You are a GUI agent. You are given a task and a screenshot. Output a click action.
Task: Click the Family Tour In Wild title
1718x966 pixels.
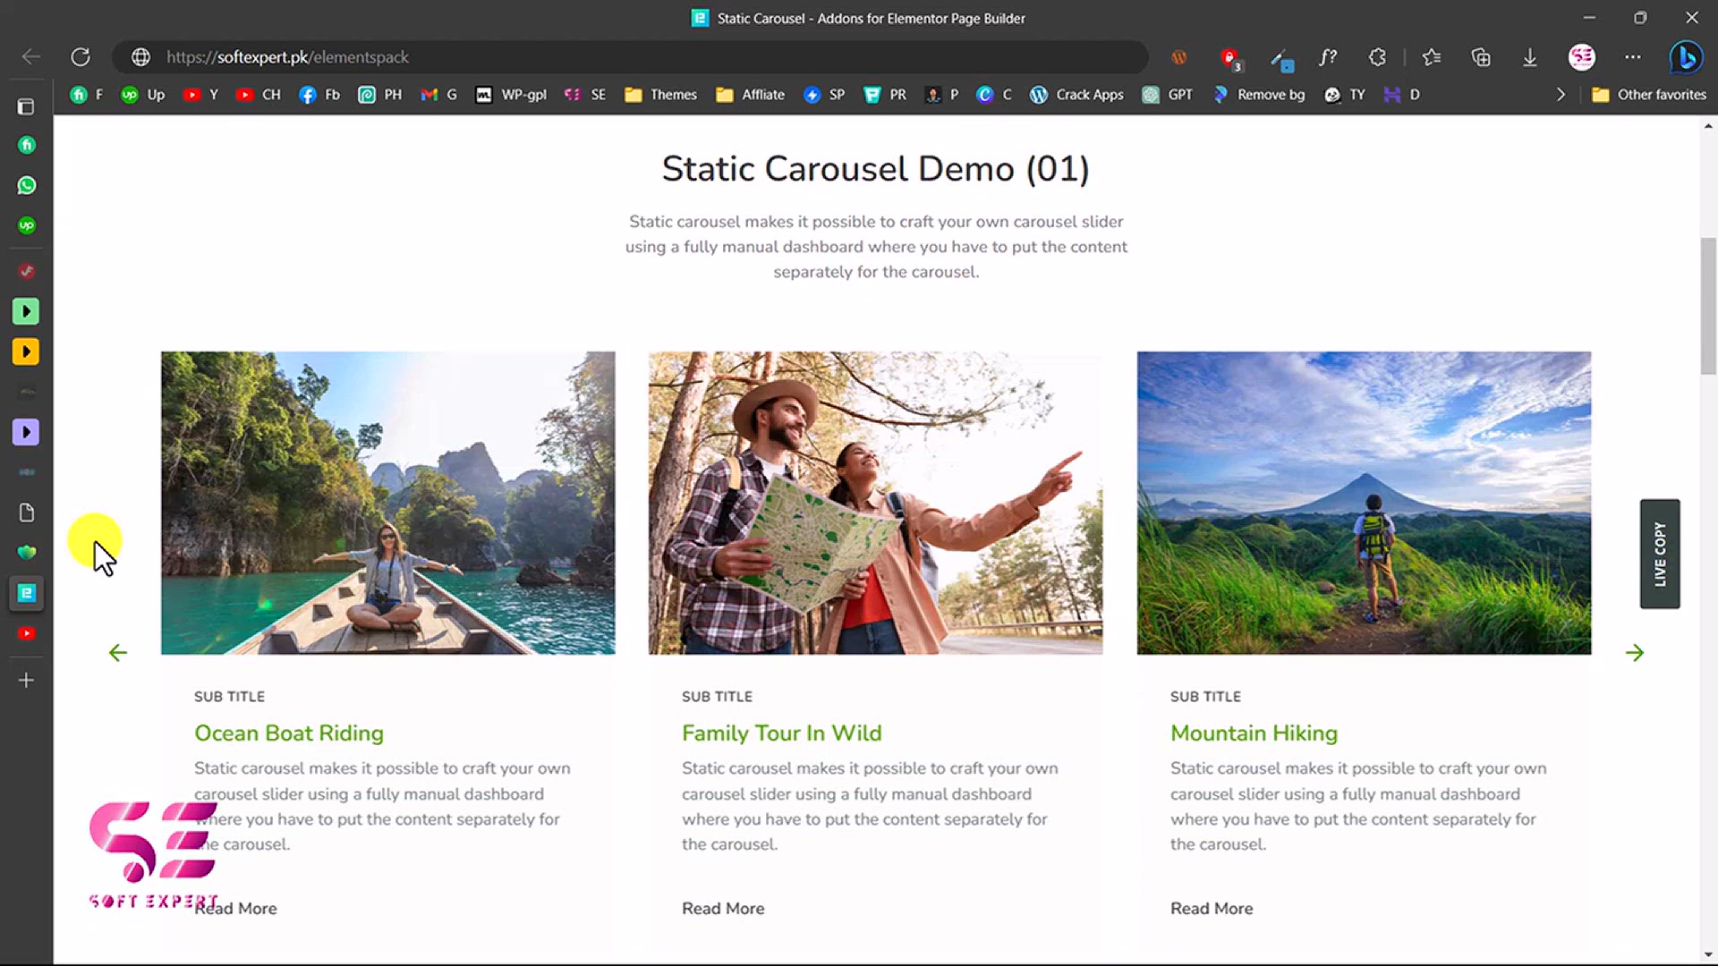point(782,733)
